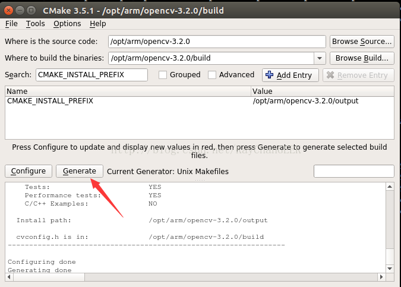Click the Generate button
Viewport: 401px width, 287px height.
(x=80, y=171)
